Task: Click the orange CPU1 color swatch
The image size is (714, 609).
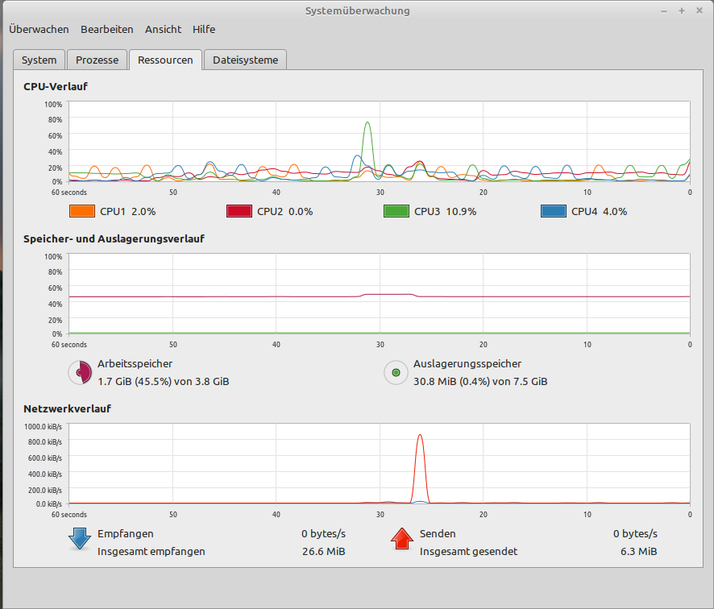Action: (82, 212)
